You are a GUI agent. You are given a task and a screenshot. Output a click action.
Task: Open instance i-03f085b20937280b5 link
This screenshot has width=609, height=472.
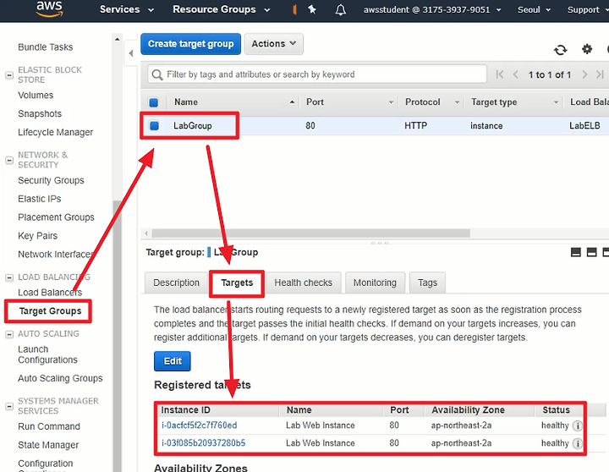coord(204,443)
